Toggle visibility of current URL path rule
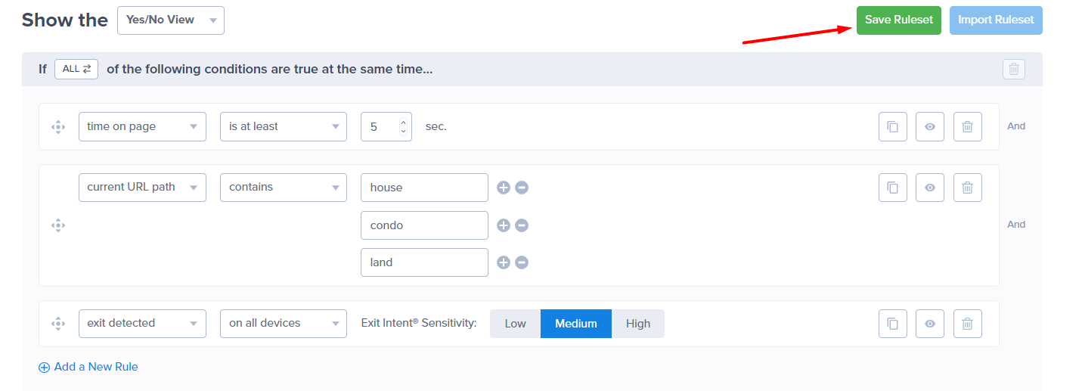Image resolution: width=1082 pixels, height=391 pixels. [x=930, y=188]
